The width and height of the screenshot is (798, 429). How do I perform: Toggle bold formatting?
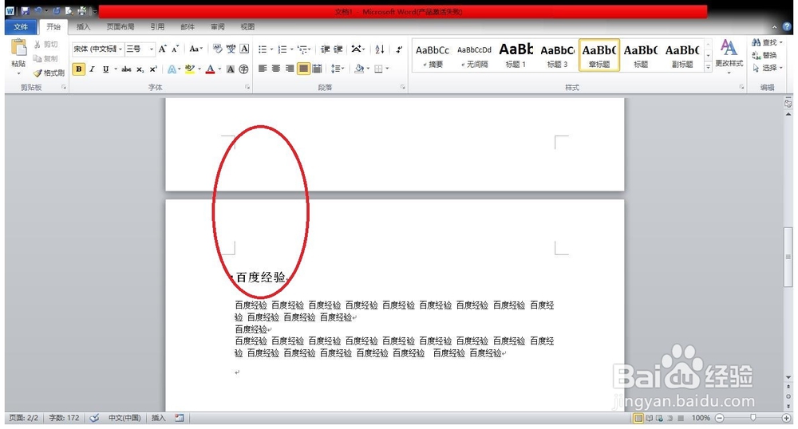point(79,69)
